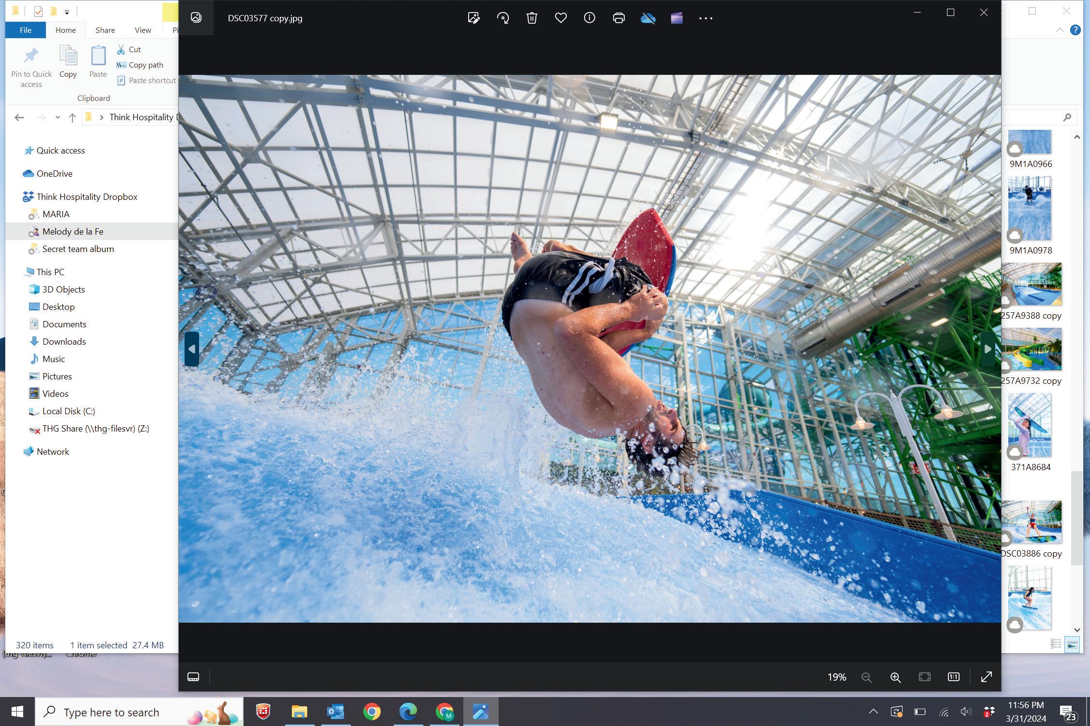The width and height of the screenshot is (1090, 726).
Task: Open the Clipchamp video editor icon
Action: (x=676, y=18)
